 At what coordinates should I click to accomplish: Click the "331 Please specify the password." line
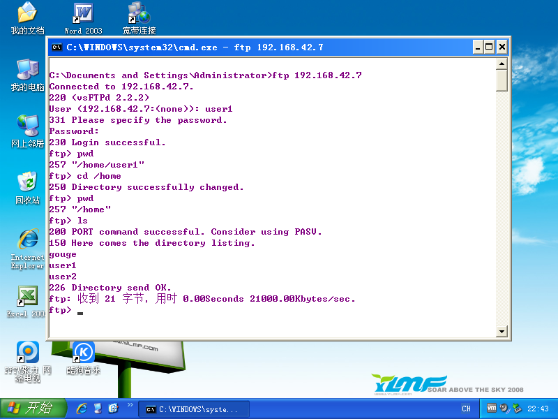[137, 120]
